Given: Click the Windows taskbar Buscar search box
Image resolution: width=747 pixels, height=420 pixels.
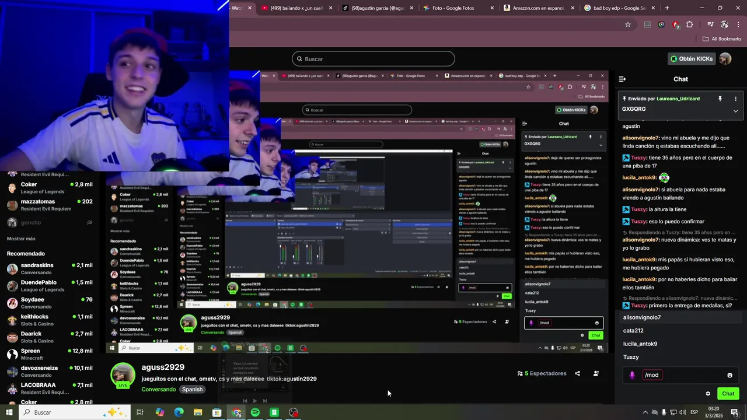Looking at the screenshot, I should (x=75, y=412).
